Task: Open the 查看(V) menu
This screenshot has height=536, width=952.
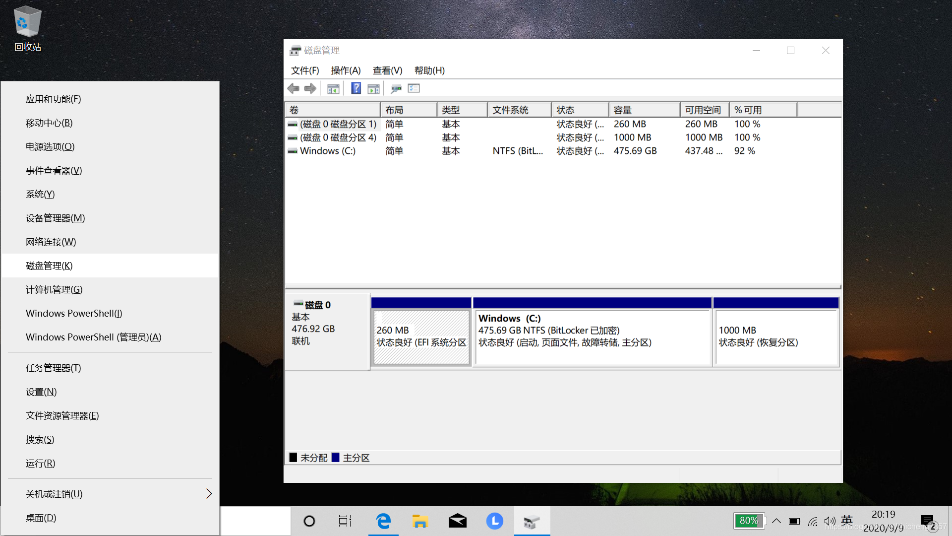Action: 387,70
